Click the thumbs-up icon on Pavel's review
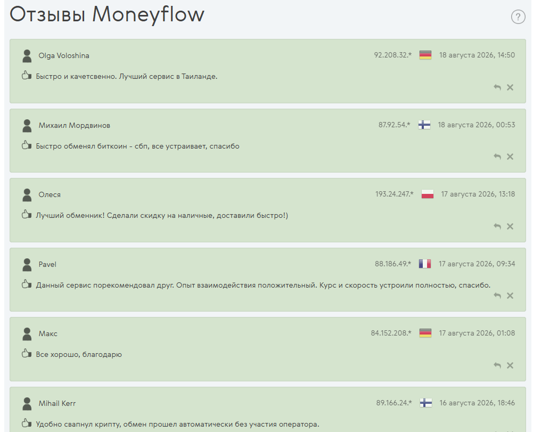This screenshot has width=533, height=432. [27, 284]
